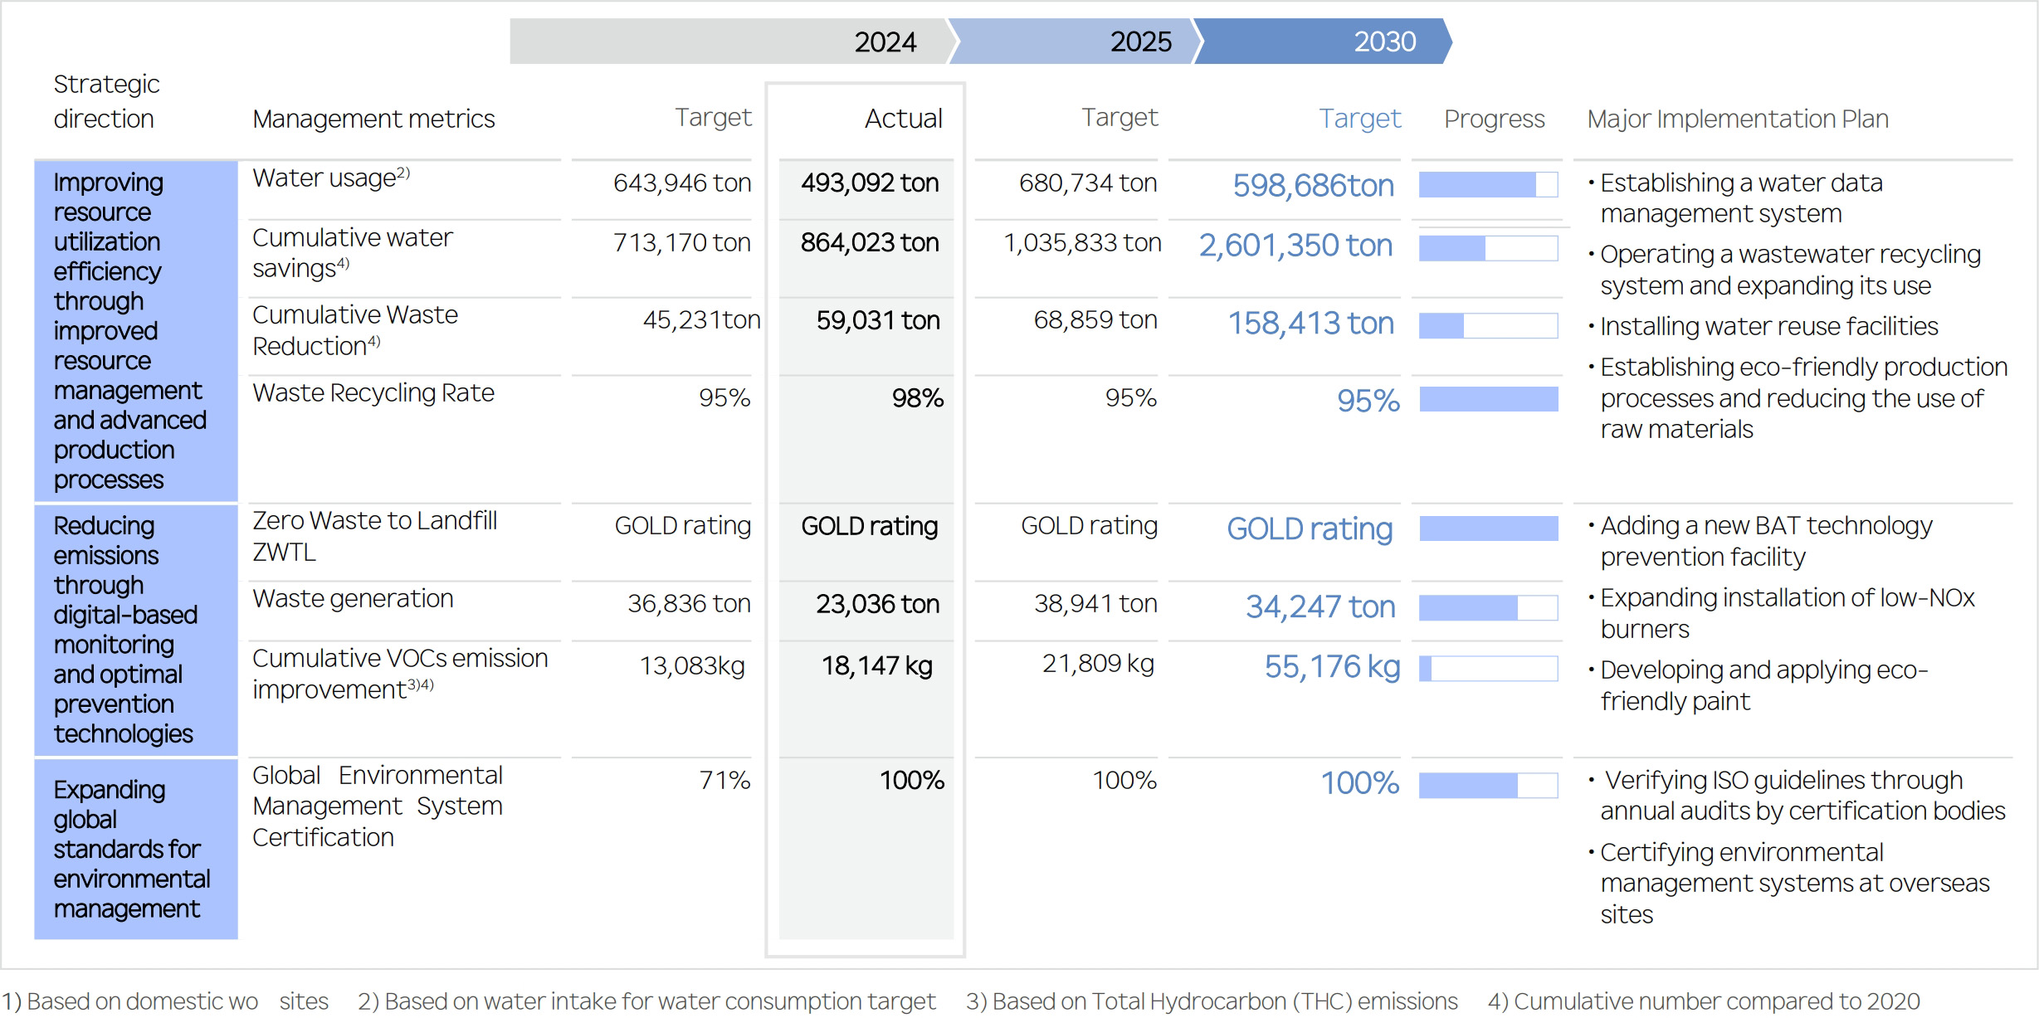Click the Waste generation progress bar
The image size is (2039, 1018).
pos(1488,607)
